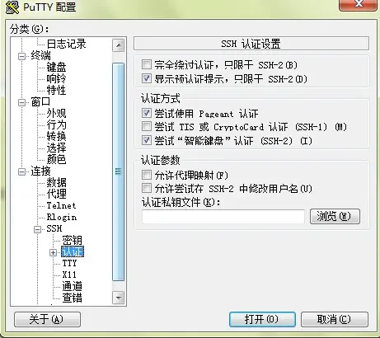Click the category tree scrollbar thumb
380x338 pixels.
(x=119, y=171)
